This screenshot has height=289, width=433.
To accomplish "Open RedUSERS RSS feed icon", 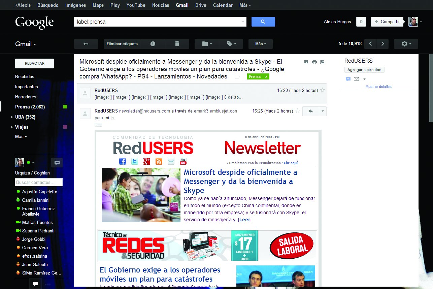I will (x=159, y=161).
